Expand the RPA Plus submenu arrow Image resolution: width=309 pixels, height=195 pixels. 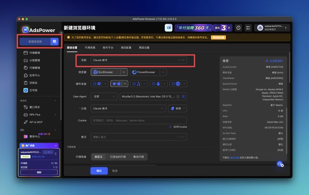(x=55, y=115)
